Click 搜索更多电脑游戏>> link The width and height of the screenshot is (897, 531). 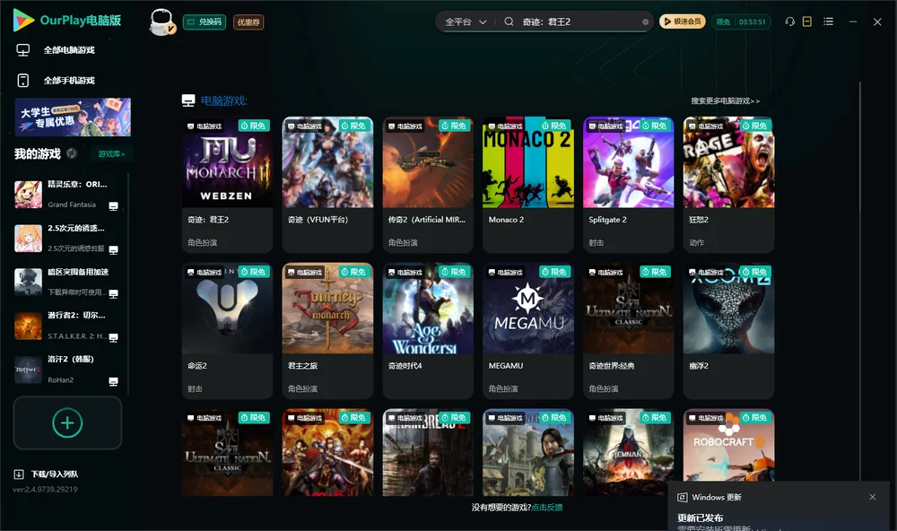click(x=725, y=100)
